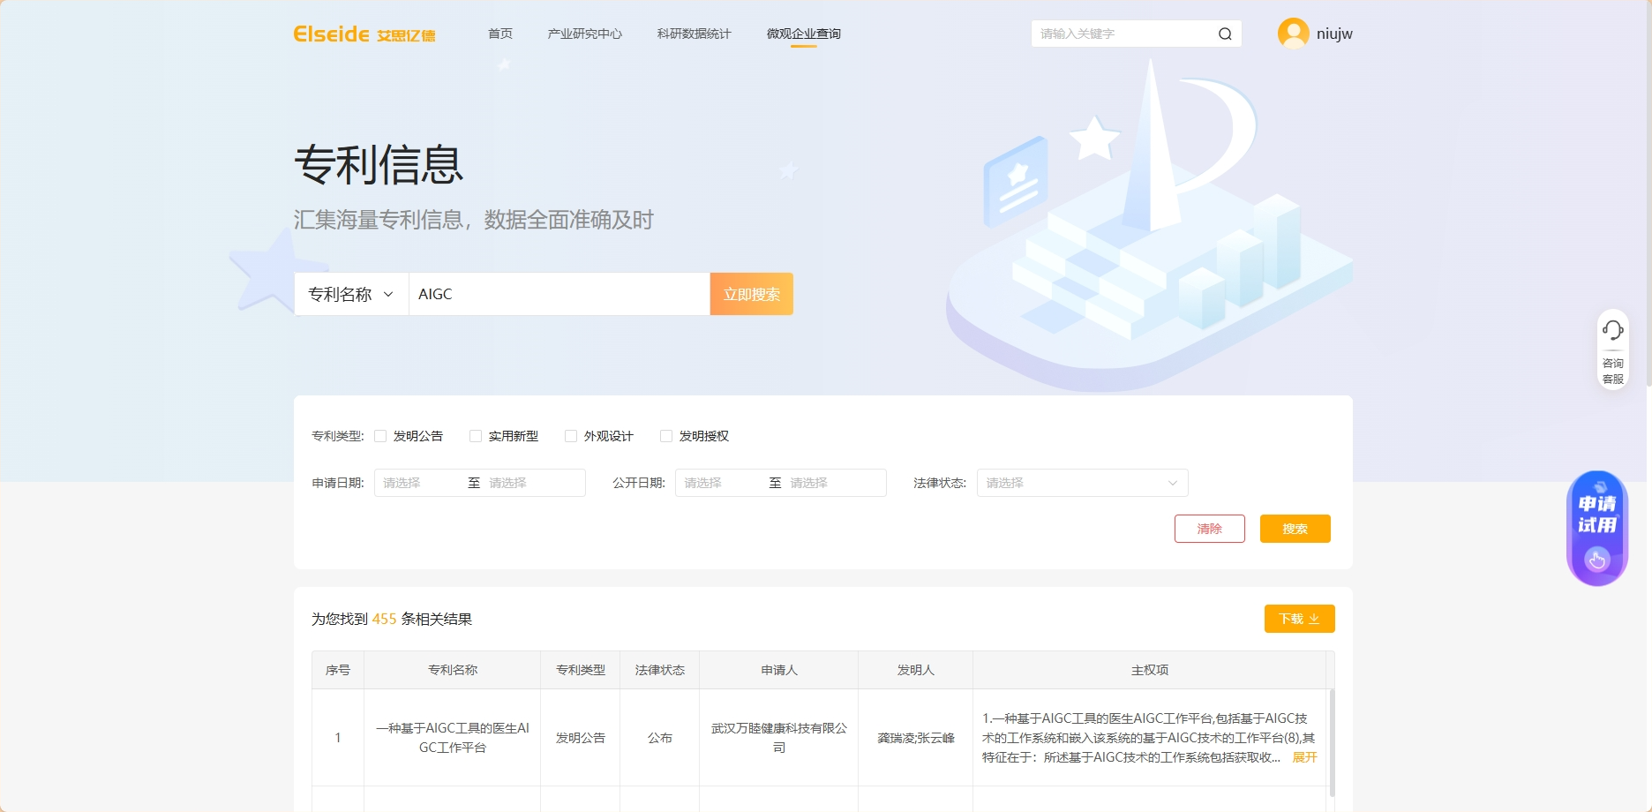Toggle the 实用新型 checkbox
1652x812 pixels.
point(476,436)
